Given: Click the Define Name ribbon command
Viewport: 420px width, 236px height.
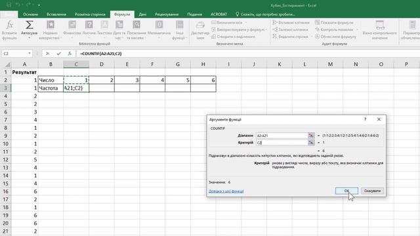Looking at the screenshot, I should click(x=229, y=23).
